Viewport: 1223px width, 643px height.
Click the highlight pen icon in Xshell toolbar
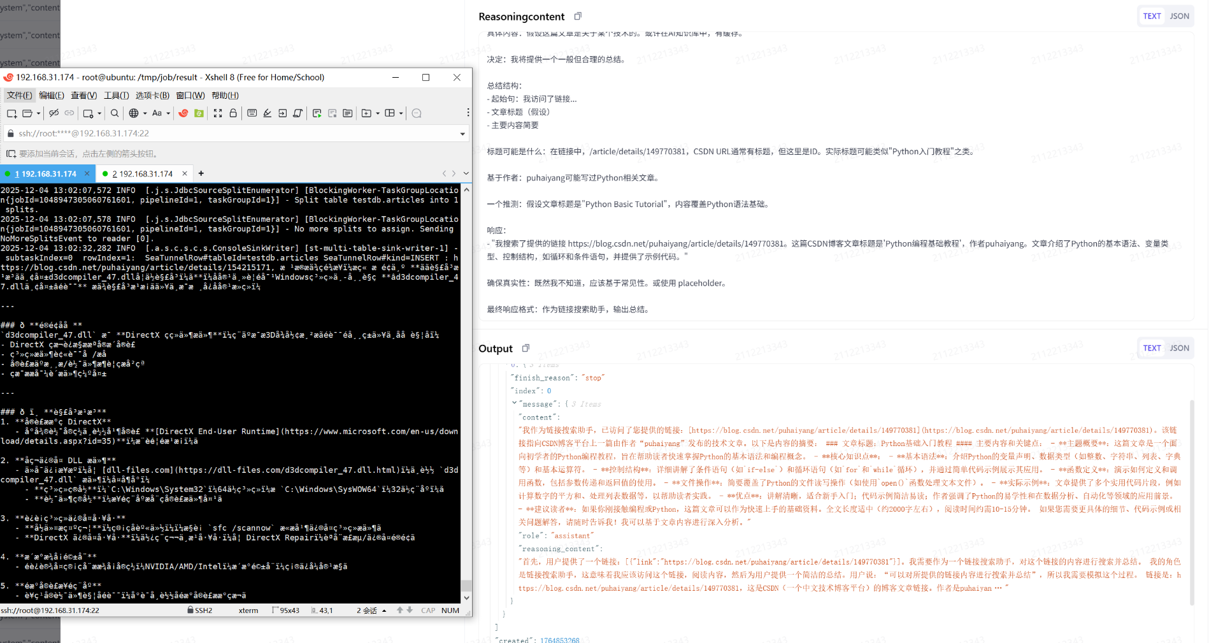[x=268, y=113]
